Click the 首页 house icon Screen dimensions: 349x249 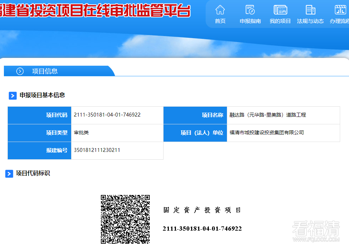click(220, 10)
